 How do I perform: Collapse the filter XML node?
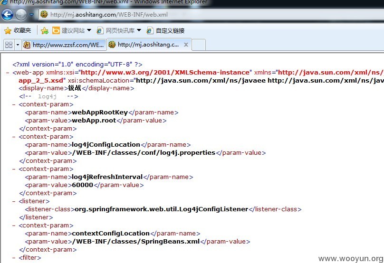[14, 258]
